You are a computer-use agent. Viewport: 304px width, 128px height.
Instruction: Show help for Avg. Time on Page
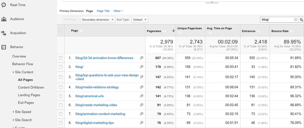(210, 33)
